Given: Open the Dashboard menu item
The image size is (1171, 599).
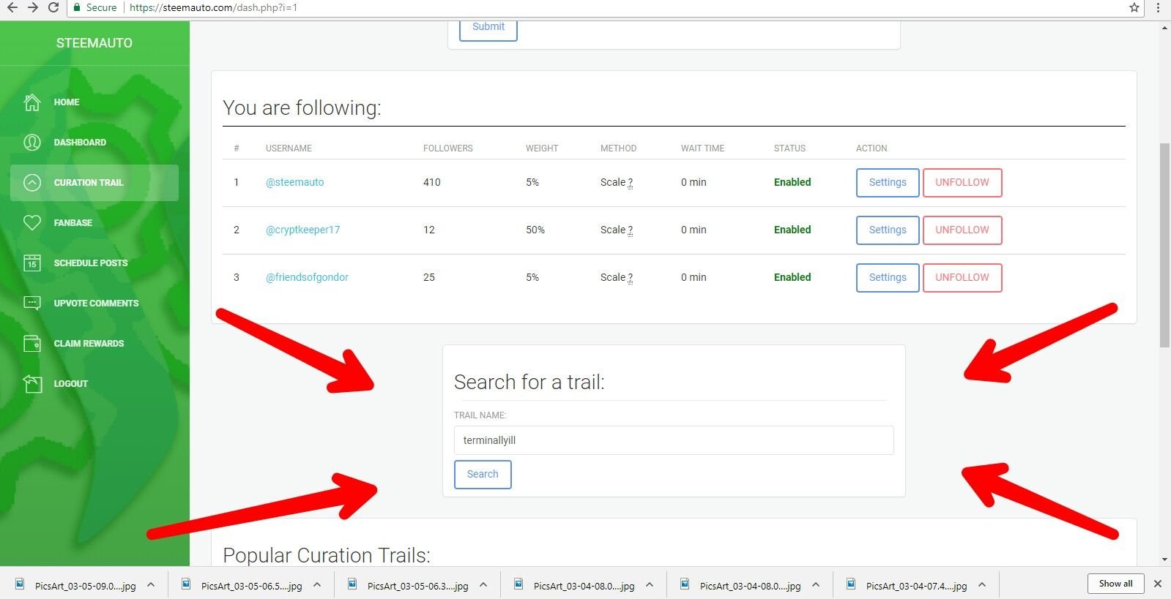Looking at the screenshot, I should 94,143.
